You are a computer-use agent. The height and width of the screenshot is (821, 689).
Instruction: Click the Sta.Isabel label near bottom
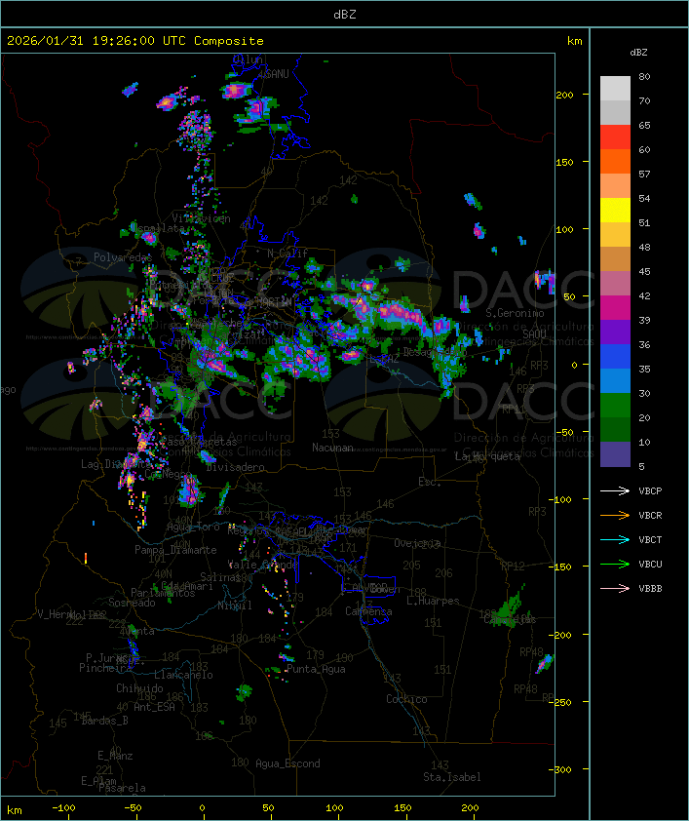(x=452, y=777)
